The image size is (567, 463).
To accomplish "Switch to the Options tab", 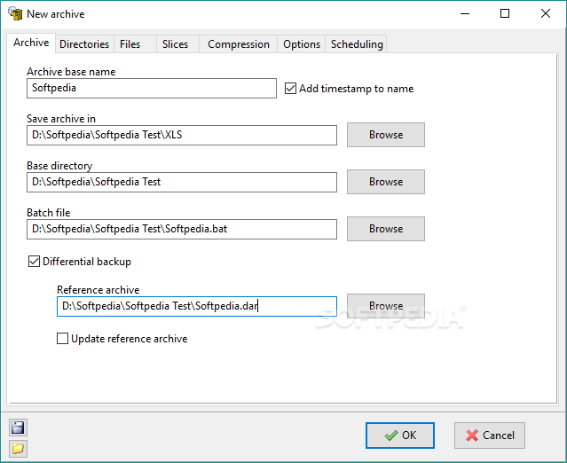I will [302, 44].
